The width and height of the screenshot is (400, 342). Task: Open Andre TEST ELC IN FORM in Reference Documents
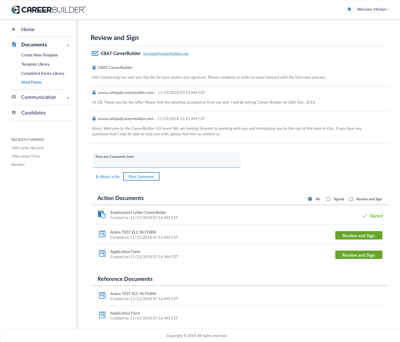click(133, 294)
